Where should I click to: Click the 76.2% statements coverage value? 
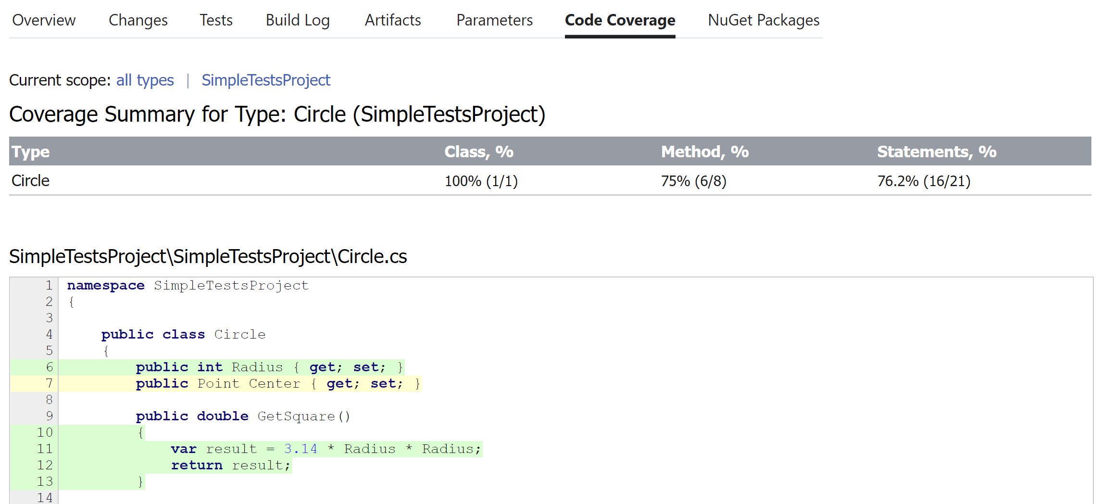coord(924,181)
